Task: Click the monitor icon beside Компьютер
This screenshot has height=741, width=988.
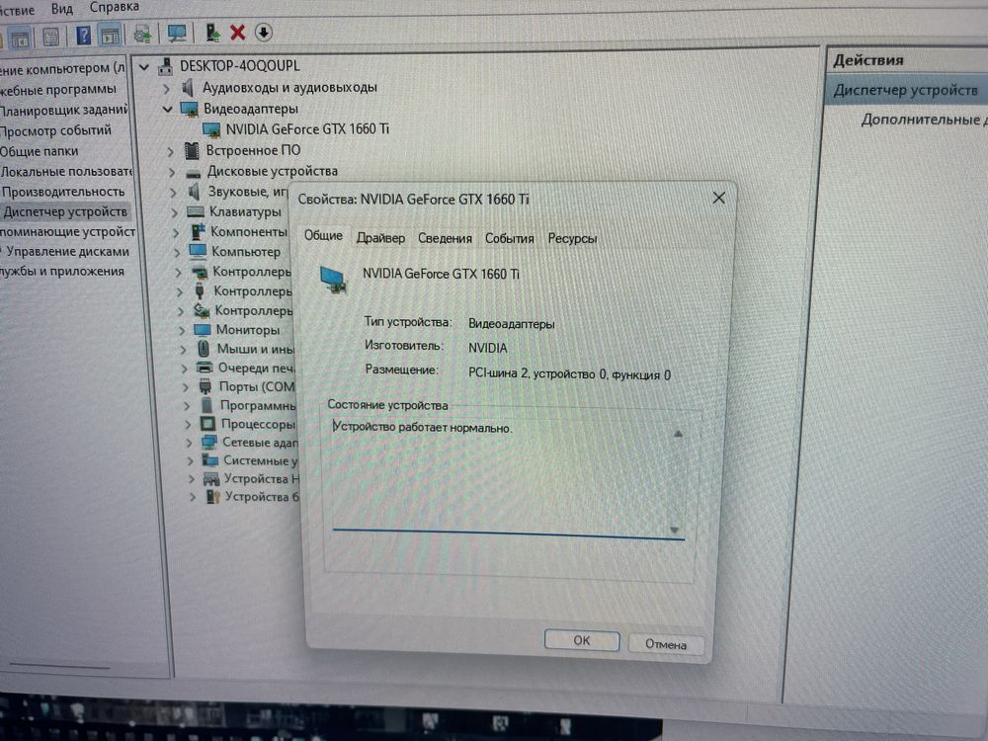Action: pos(198,251)
